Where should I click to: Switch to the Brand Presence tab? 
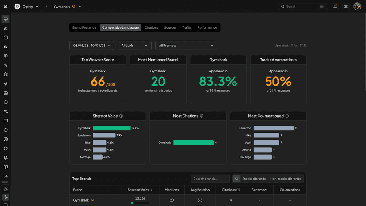click(x=84, y=27)
